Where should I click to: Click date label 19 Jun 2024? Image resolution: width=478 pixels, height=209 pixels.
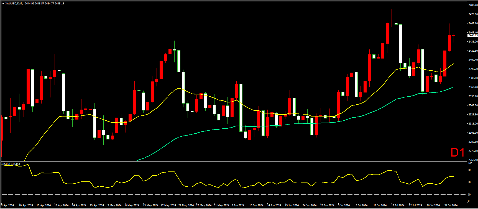point(292,205)
